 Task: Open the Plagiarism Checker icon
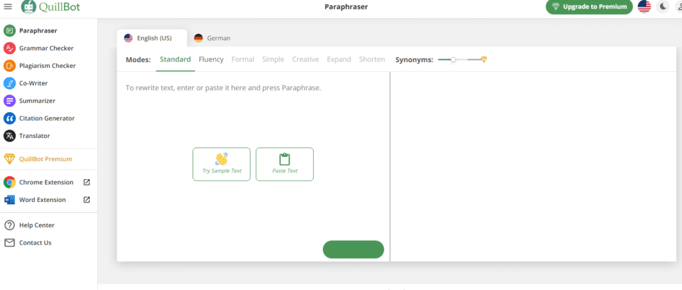point(9,65)
